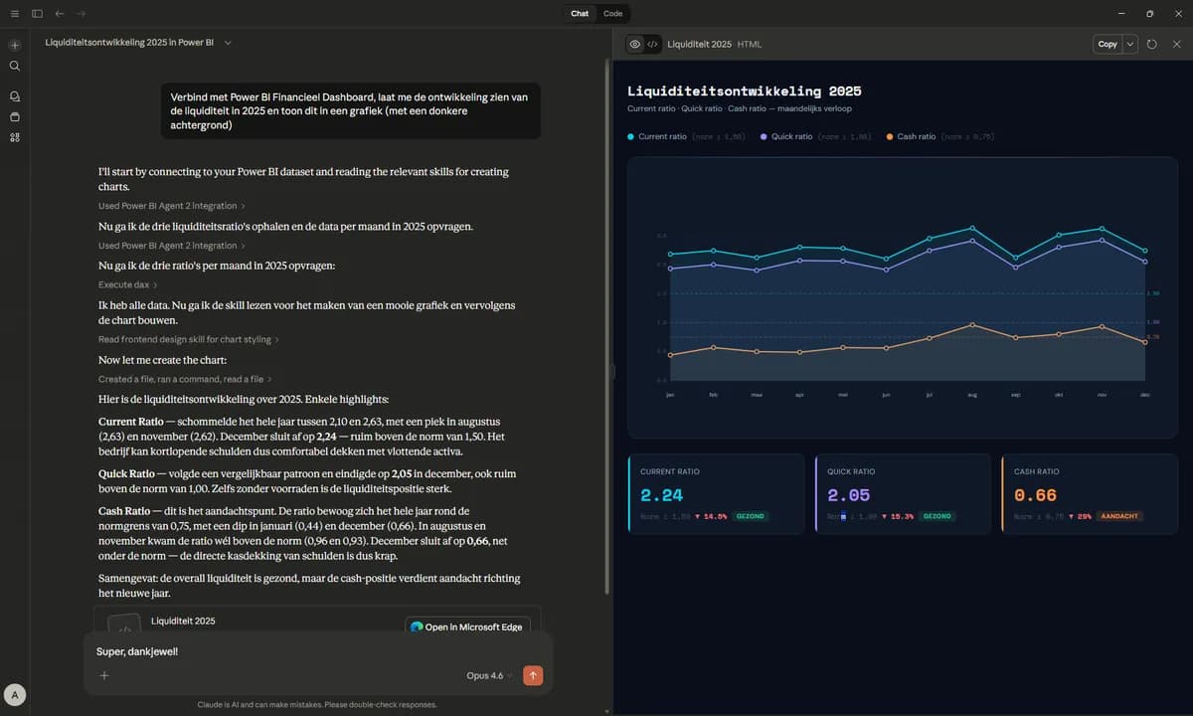Open the Opus 4.6 model selector
Image resolution: width=1193 pixels, height=716 pixels.
point(484,675)
